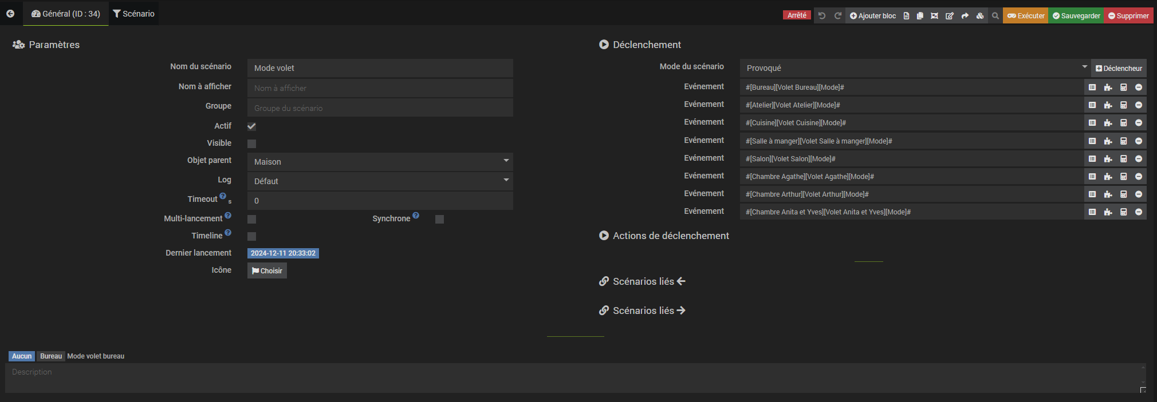Remove the Volet Bureau event trigger
Image resolution: width=1157 pixels, height=402 pixels.
coord(1139,87)
